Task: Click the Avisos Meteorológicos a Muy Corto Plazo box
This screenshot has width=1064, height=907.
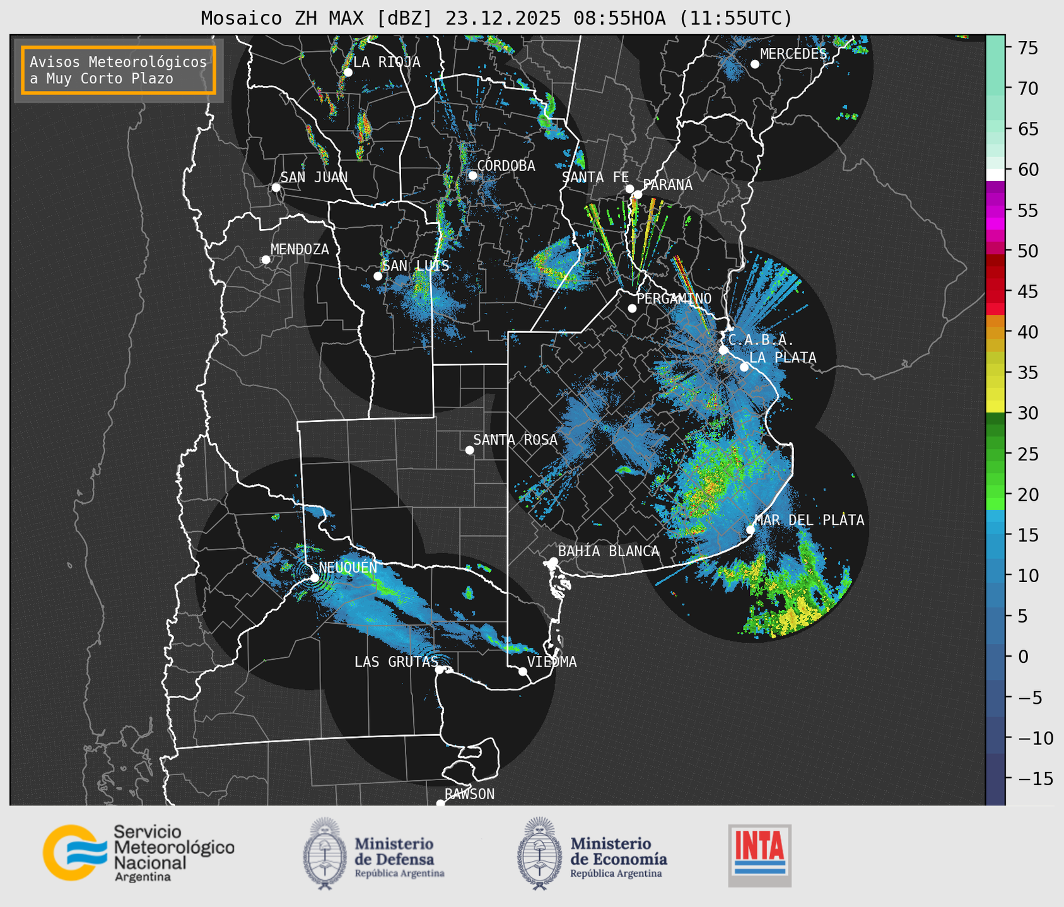Action: pos(119,70)
